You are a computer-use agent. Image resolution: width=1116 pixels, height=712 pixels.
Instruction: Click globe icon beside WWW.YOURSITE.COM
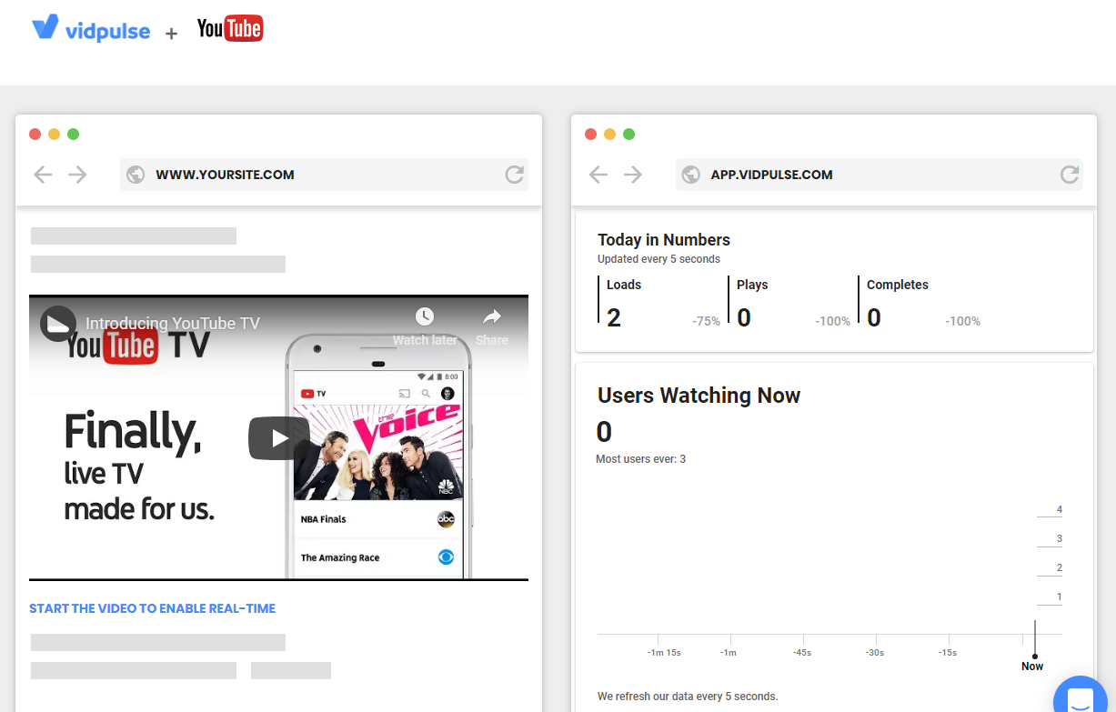(x=136, y=175)
